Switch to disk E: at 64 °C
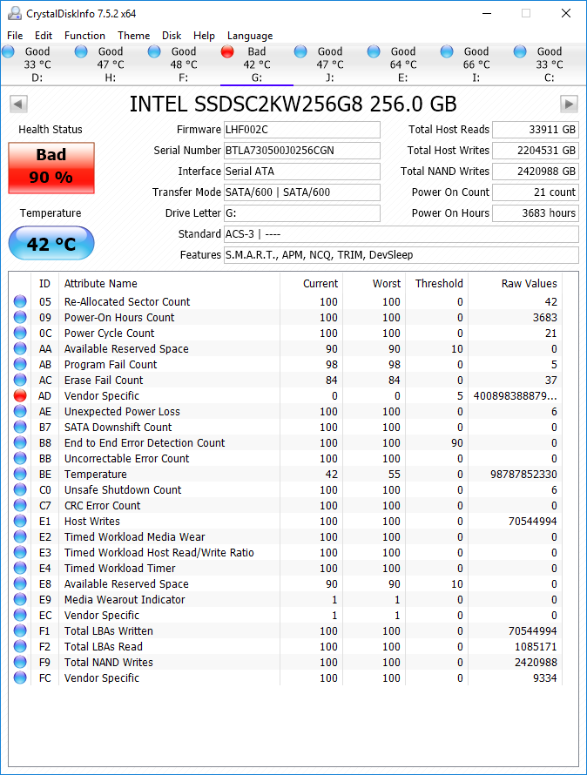Viewport: 587px width, 775px height. tap(403, 64)
